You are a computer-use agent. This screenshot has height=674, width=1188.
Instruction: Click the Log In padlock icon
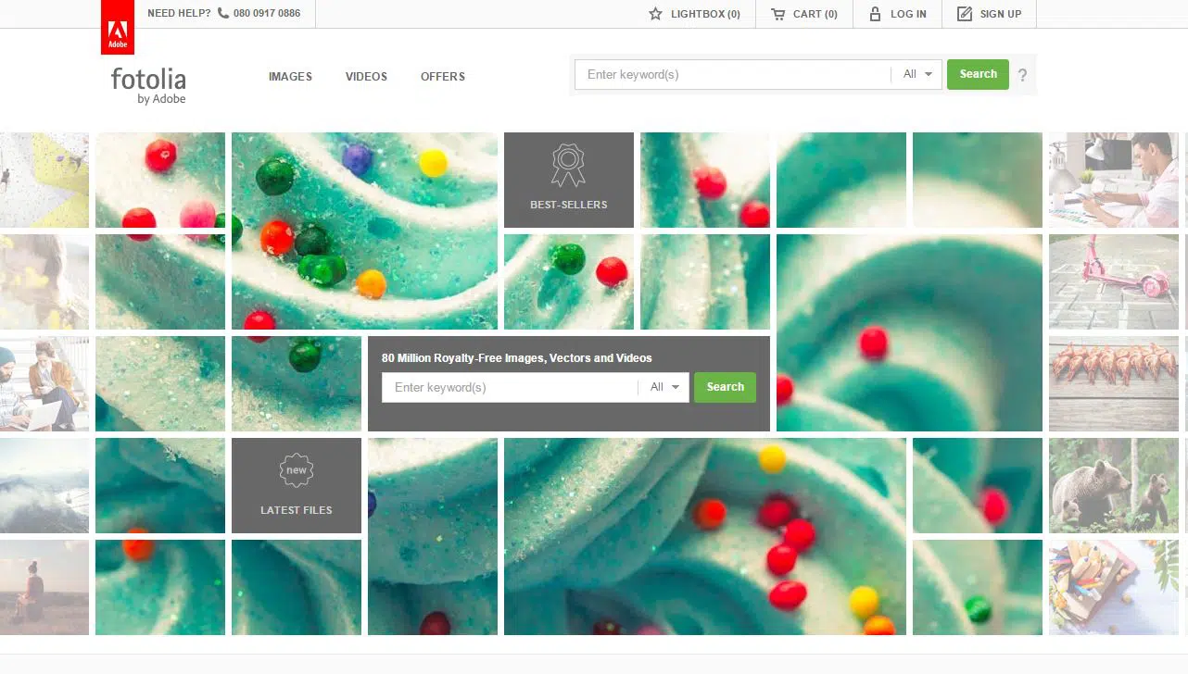(875, 14)
